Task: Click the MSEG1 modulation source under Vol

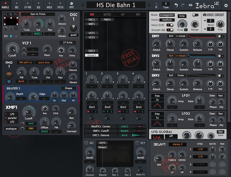Action: 38,34
